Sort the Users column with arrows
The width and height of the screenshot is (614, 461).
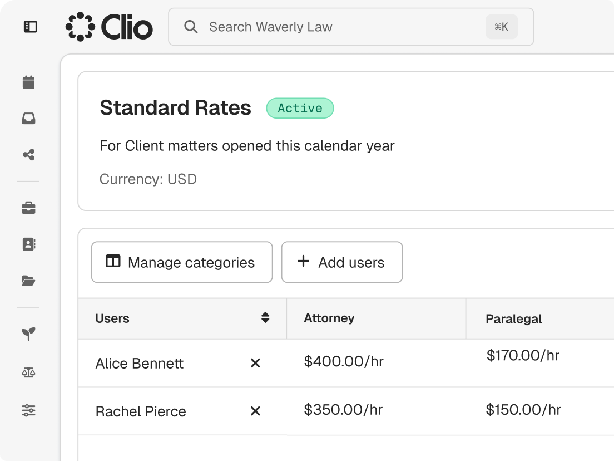click(x=265, y=317)
